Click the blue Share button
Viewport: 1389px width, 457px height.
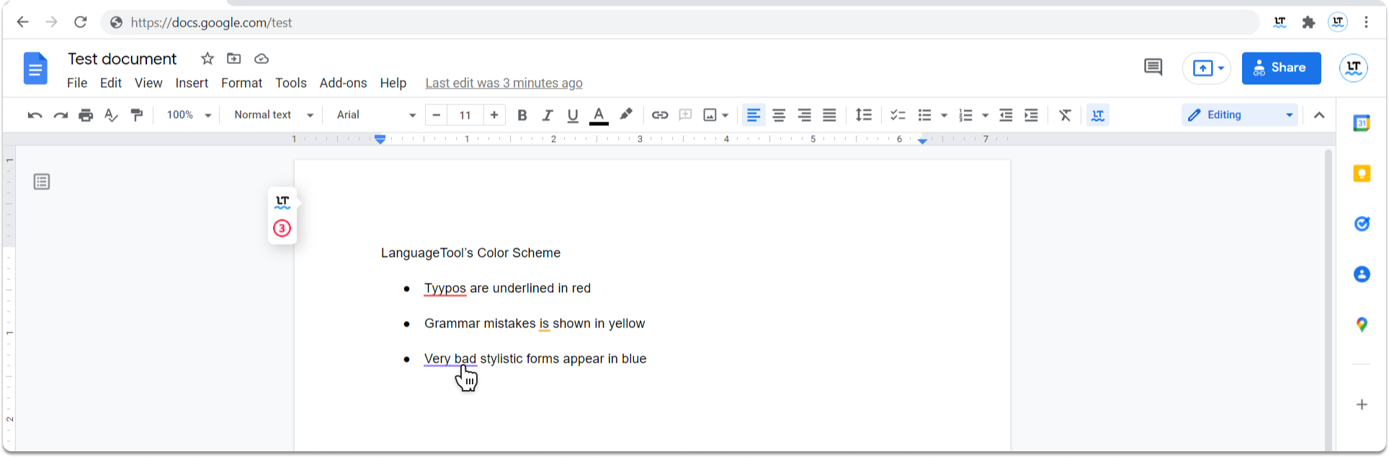[1282, 68]
